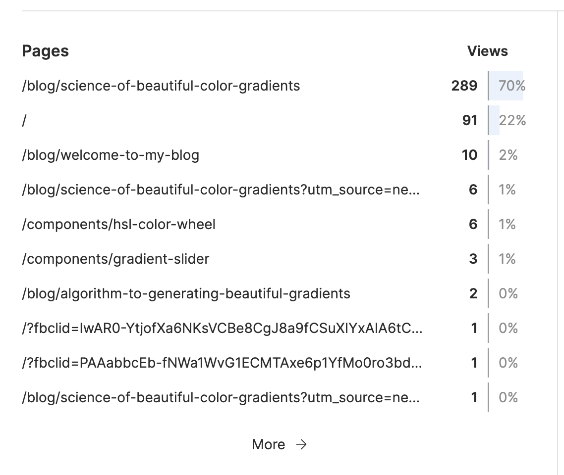Click the 10 view count for welcome-to-my-blog
This screenshot has width=564, height=475.
470,155
